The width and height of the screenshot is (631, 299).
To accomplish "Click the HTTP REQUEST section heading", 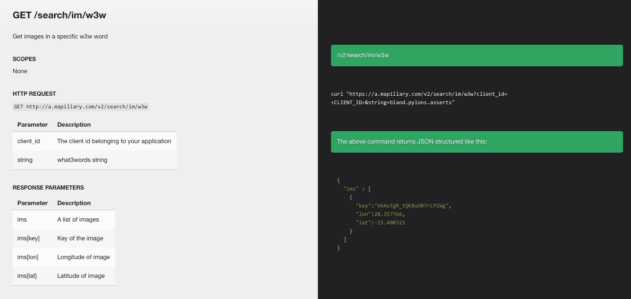I will [34, 94].
